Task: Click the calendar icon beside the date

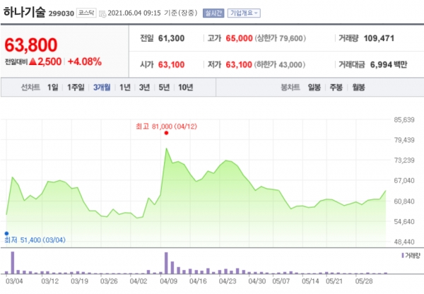Action: [x=102, y=13]
